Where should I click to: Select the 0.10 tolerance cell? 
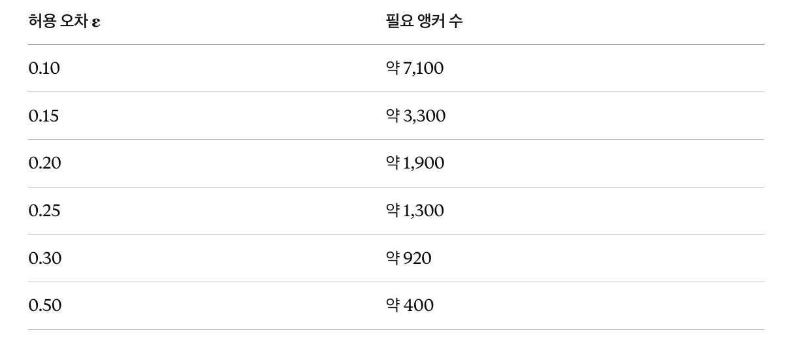click(44, 68)
